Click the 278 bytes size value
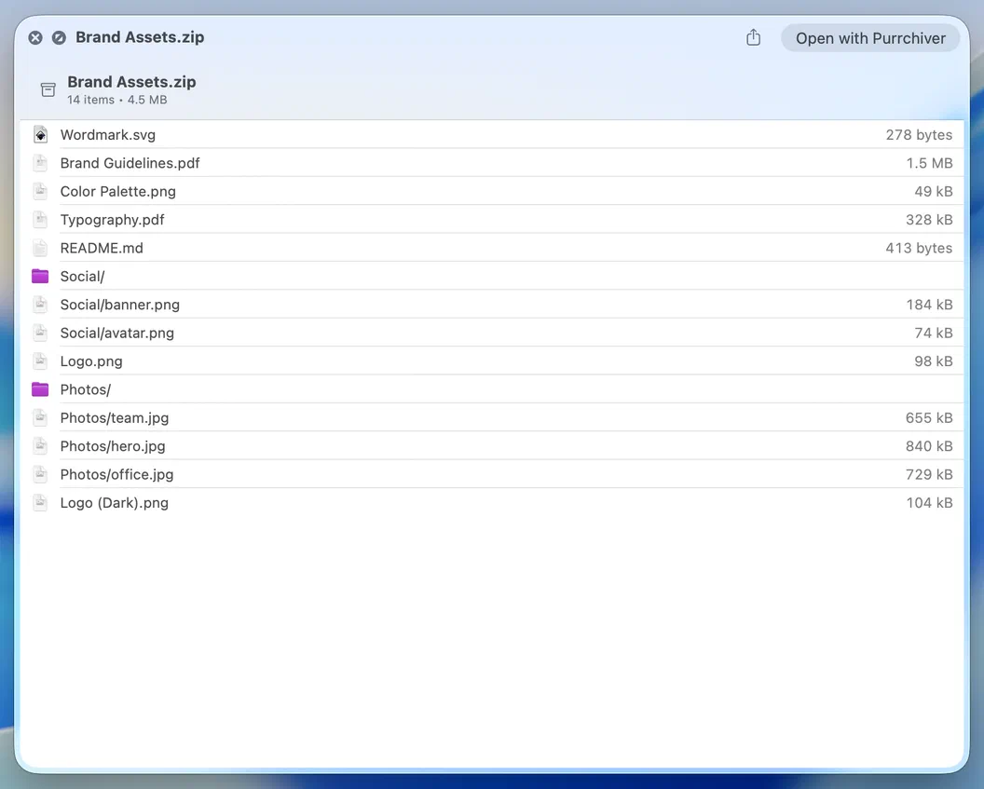 click(919, 135)
